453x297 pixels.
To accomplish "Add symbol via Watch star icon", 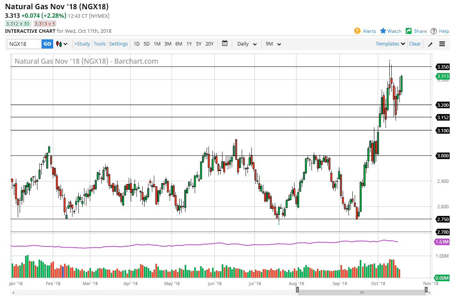I will point(383,31).
